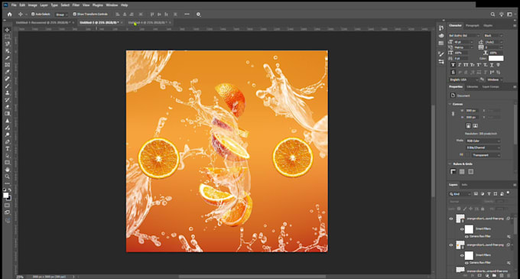Go to the Home screen icon
This screenshot has height=279, width=520.
point(10,15)
